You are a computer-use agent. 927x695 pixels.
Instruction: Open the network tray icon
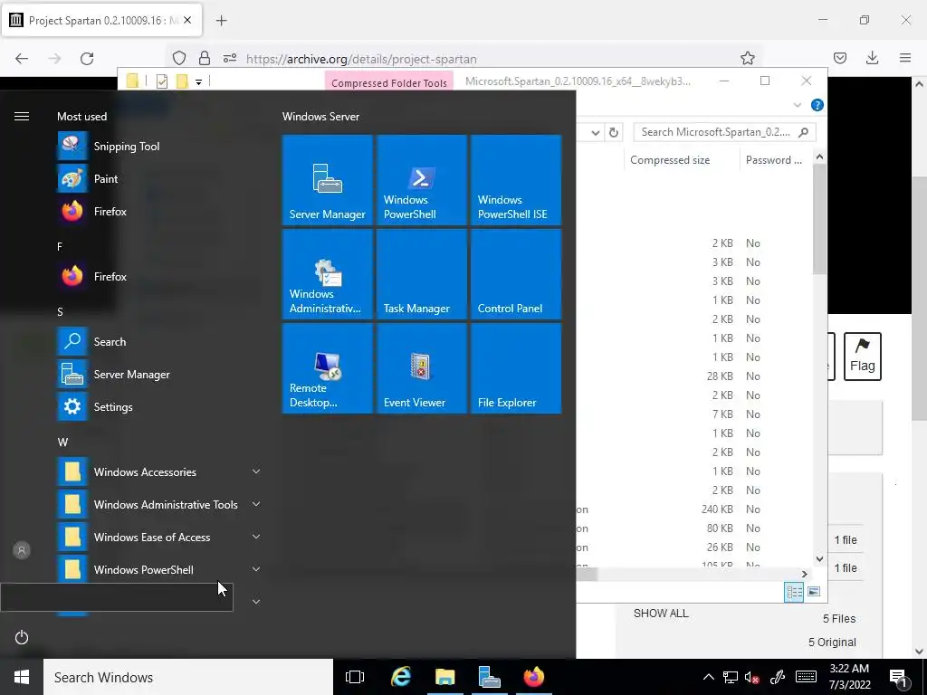731,678
